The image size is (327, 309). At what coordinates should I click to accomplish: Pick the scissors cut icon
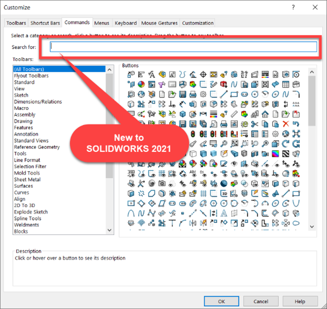click(255, 124)
